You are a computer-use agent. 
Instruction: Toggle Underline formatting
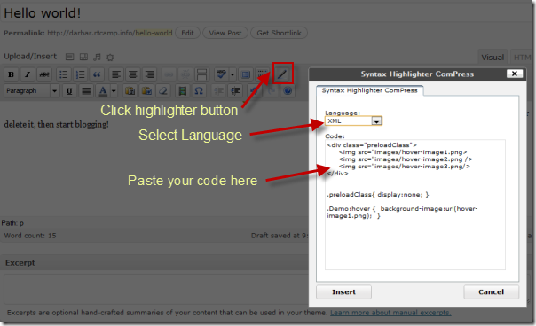[x=69, y=91]
